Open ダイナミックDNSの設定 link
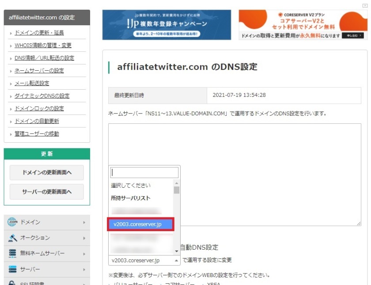371x285 pixels. pyautogui.click(x=42, y=96)
